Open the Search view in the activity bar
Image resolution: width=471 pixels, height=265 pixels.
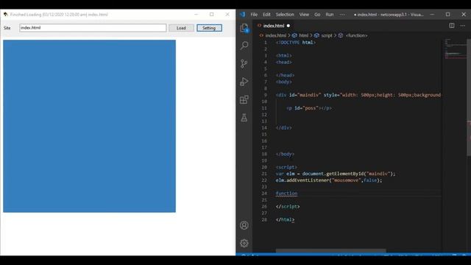pyautogui.click(x=244, y=46)
